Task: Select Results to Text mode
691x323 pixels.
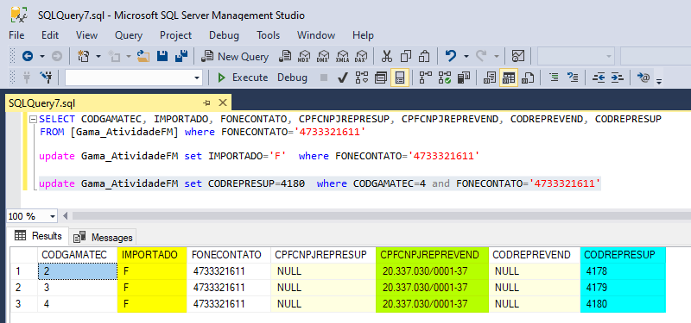Action: coord(489,78)
